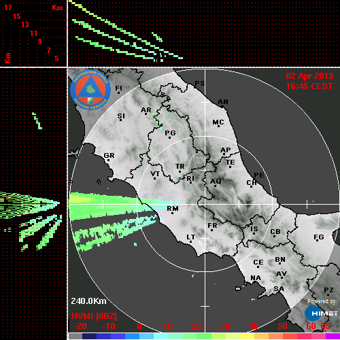
Task: Click the NA city label on map
Action: [256, 277]
